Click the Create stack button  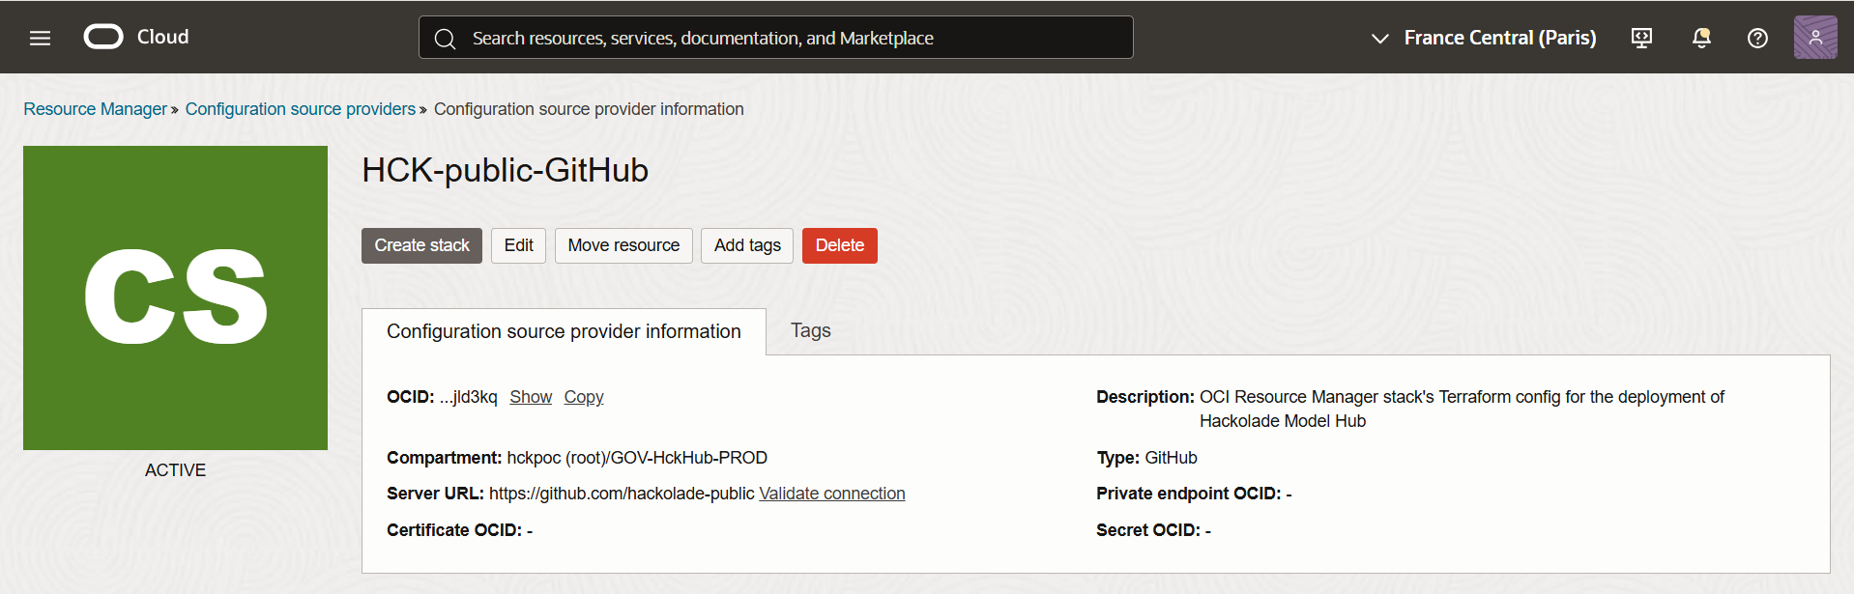pyautogui.click(x=421, y=245)
